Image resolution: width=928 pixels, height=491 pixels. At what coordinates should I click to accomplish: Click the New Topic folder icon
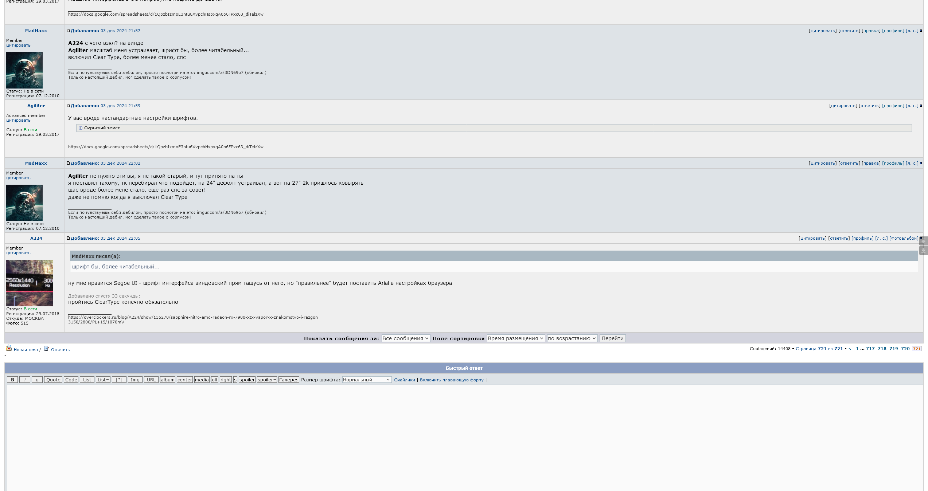9,348
